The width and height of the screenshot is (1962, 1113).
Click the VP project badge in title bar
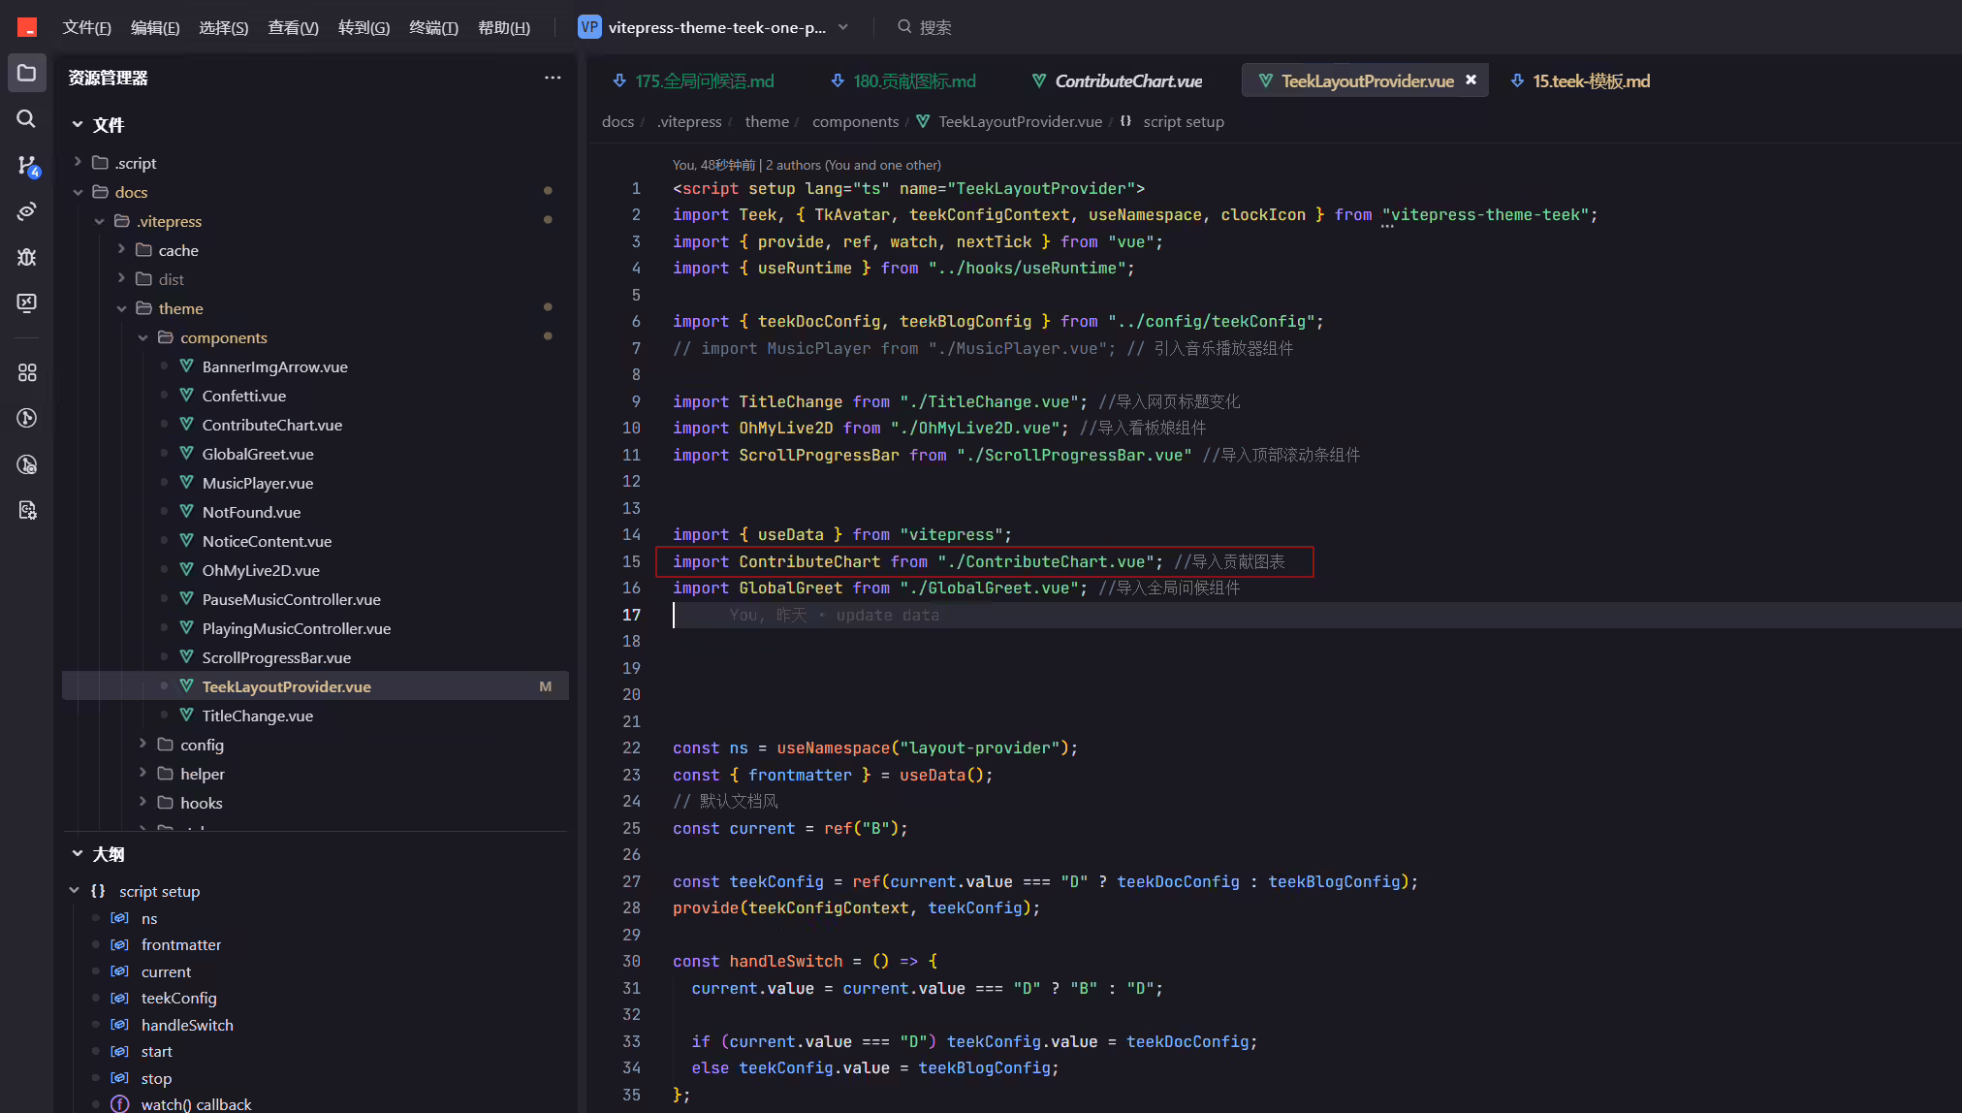tap(589, 27)
